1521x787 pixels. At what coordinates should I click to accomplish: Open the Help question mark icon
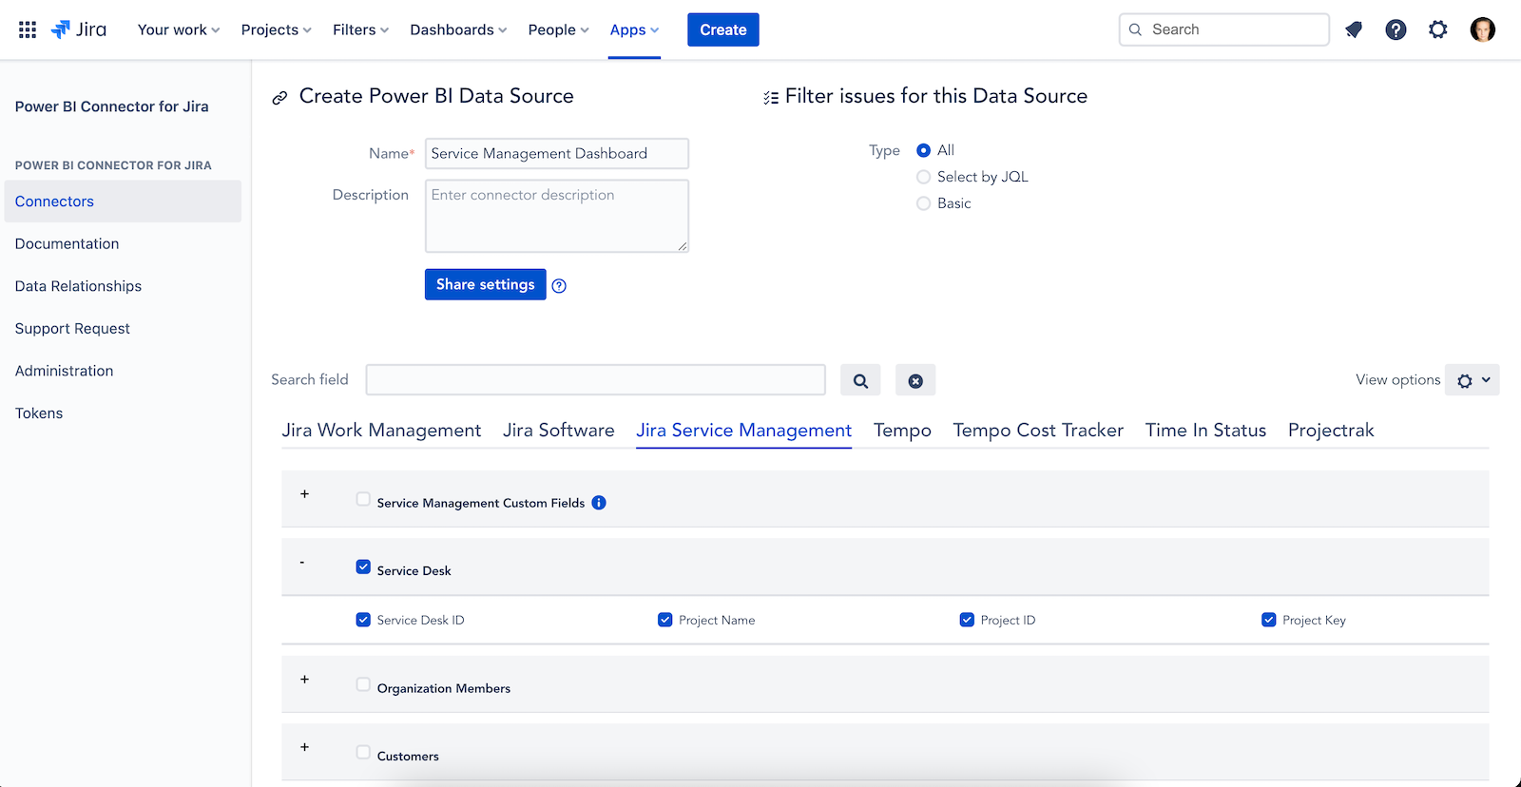pos(1396,29)
